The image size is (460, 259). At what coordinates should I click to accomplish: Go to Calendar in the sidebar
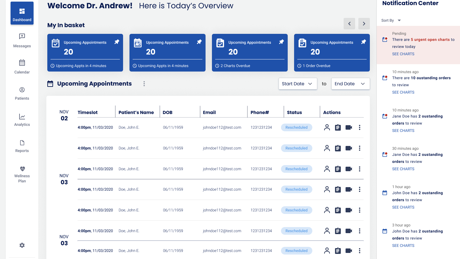click(x=22, y=67)
